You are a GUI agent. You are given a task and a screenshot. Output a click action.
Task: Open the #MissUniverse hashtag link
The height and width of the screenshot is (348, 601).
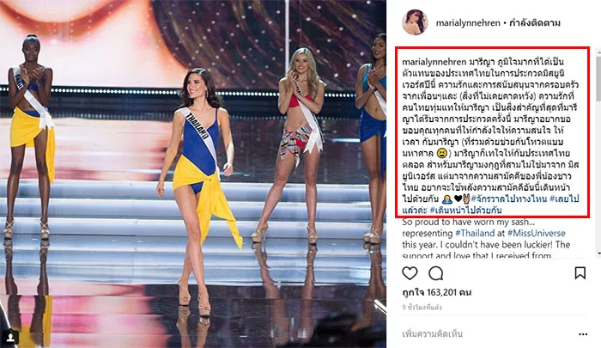tap(537, 233)
